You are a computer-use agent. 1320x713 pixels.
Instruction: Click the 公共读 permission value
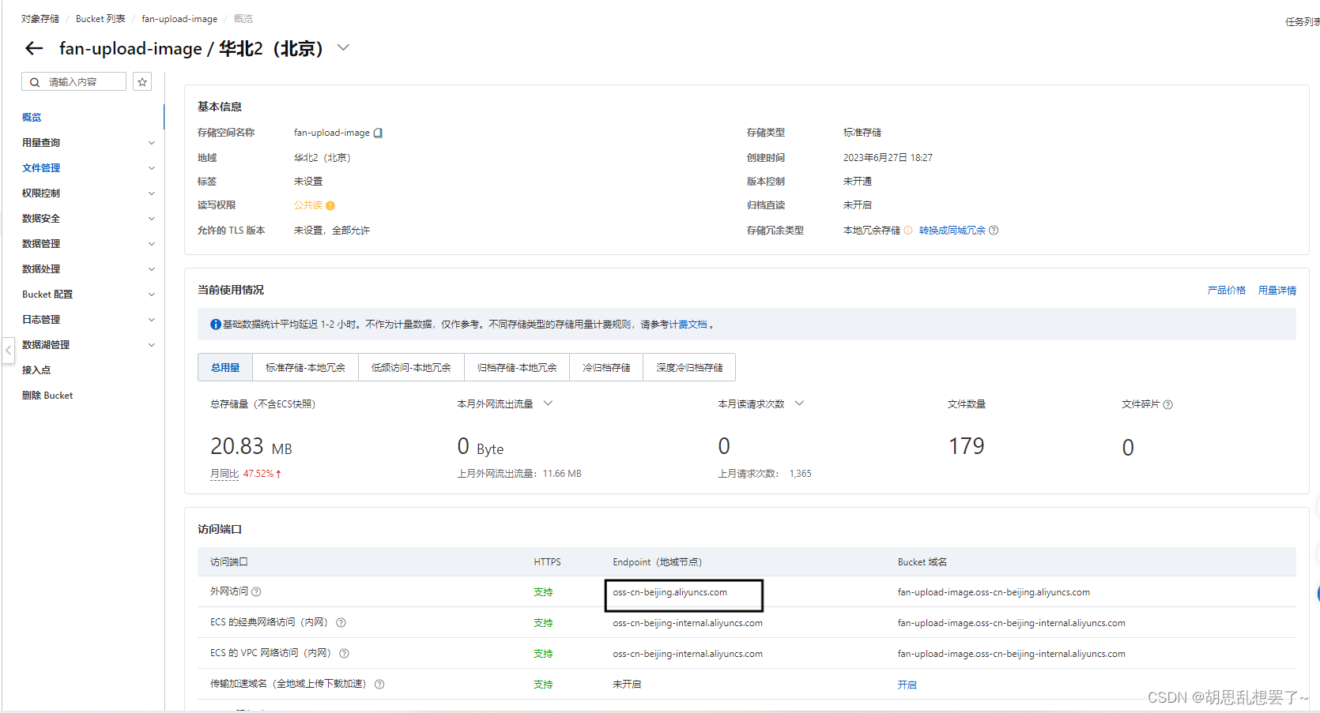click(308, 205)
